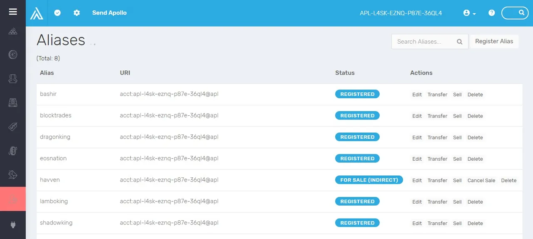The image size is (533, 239).
Task: Open settings gear icon in header
Action: (x=77, y=13)
